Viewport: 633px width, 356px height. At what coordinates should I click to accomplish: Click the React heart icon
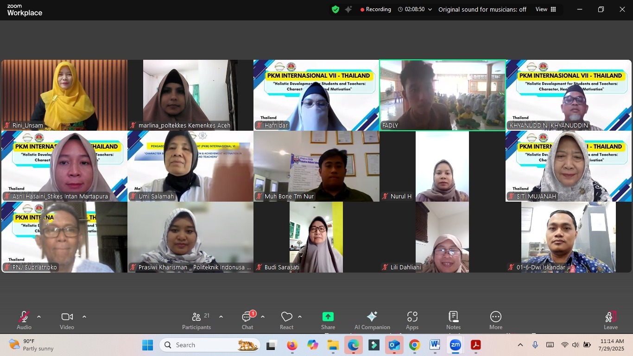tap(286, 320)
